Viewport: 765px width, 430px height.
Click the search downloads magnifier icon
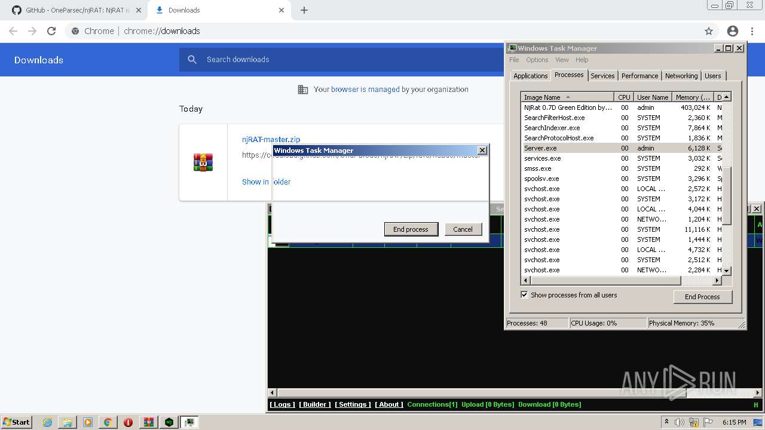192,60
